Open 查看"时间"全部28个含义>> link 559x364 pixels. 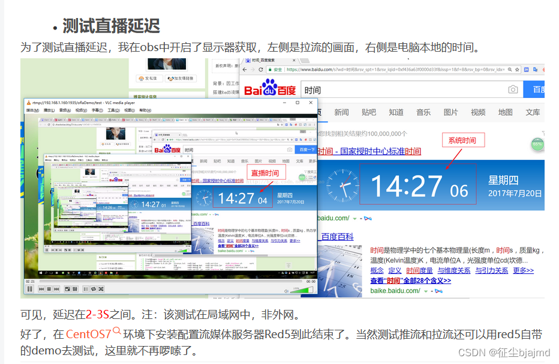[411, 281]
